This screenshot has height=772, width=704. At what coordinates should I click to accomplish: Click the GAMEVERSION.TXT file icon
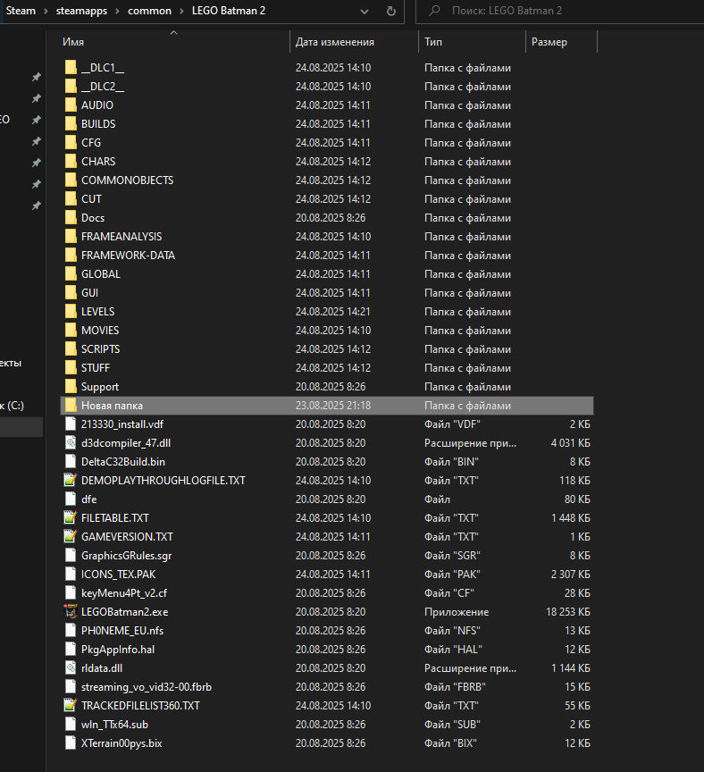(x=71, y=537)
